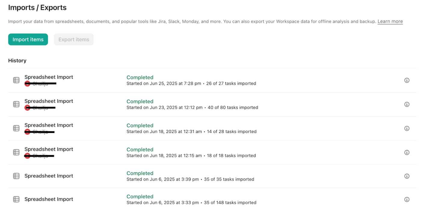421x211 pixels.
Task: Select Spreadsheet Import with 26 of 27 tasks
Action: (x=49, y=77)
